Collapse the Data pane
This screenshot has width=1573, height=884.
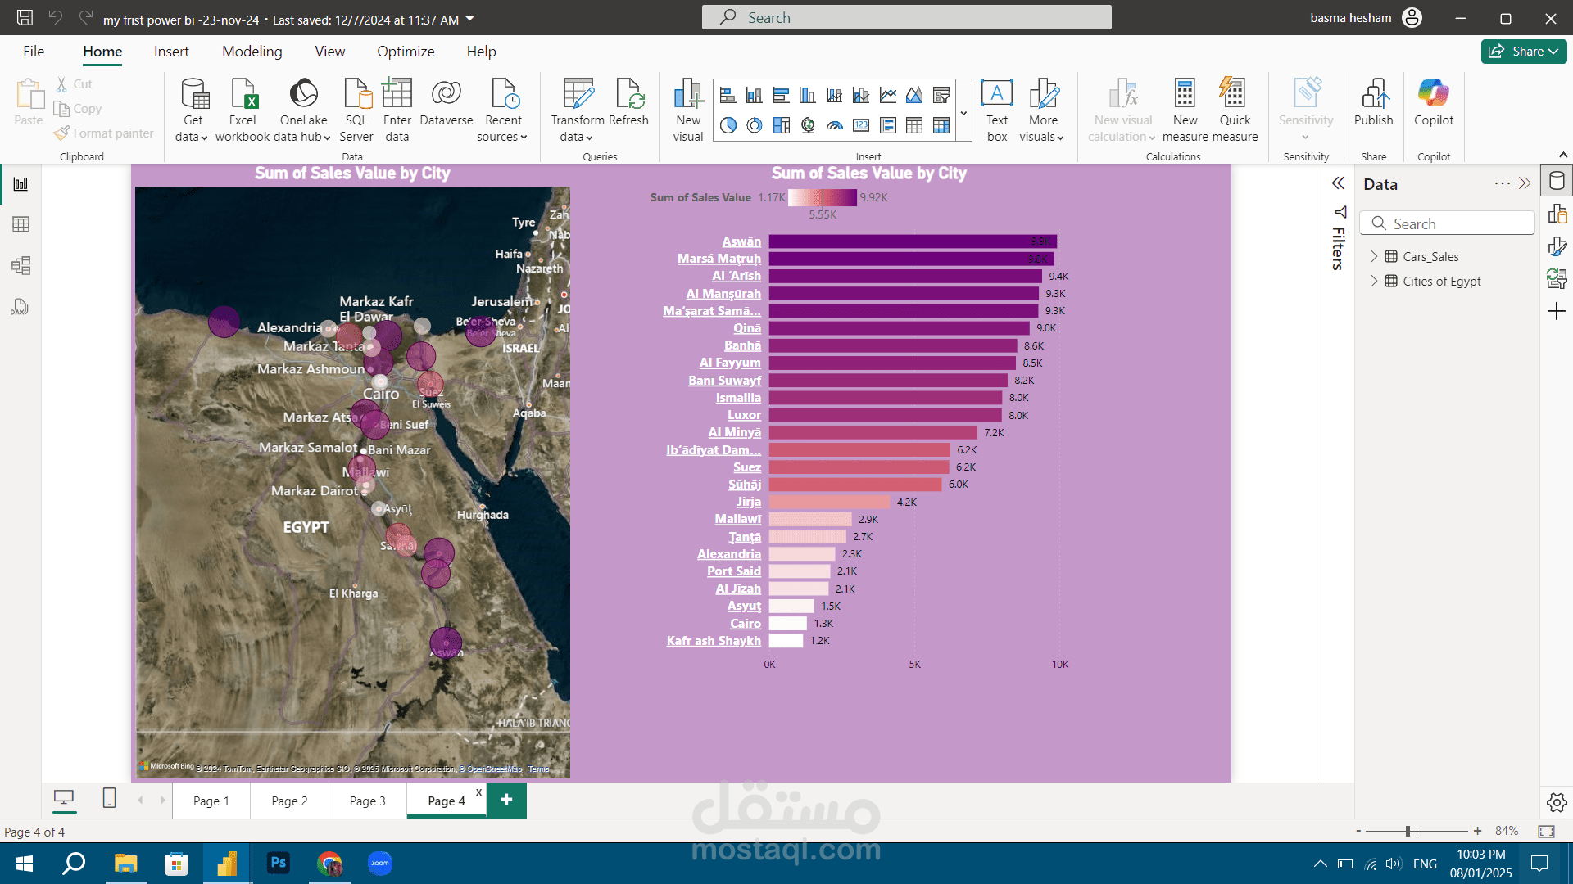[1525, 183]
